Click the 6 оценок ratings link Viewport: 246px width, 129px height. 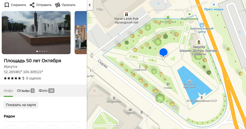pos(34,78)
